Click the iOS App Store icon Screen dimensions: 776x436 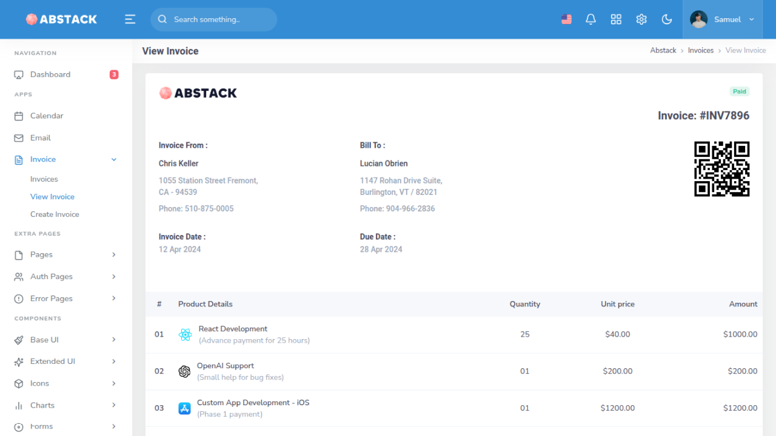click(184, 408)
